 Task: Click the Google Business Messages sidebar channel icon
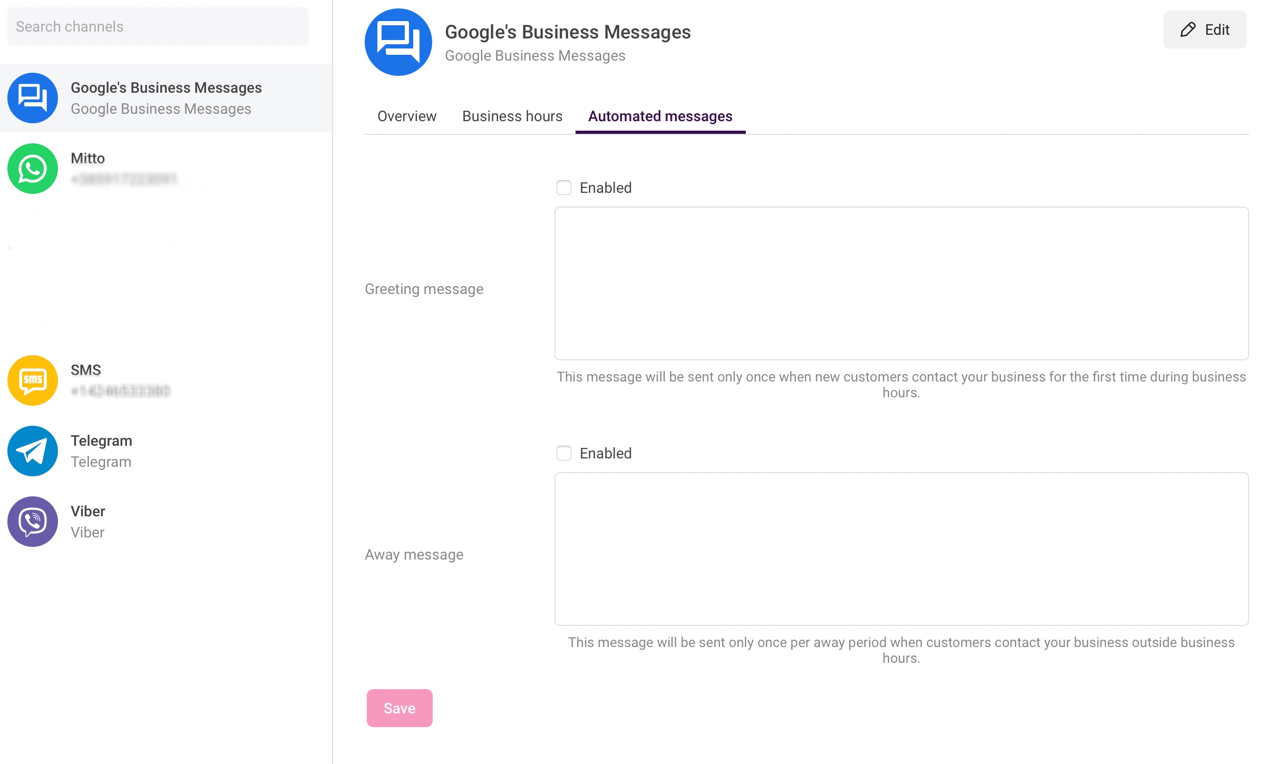click(x=33, y=98)
